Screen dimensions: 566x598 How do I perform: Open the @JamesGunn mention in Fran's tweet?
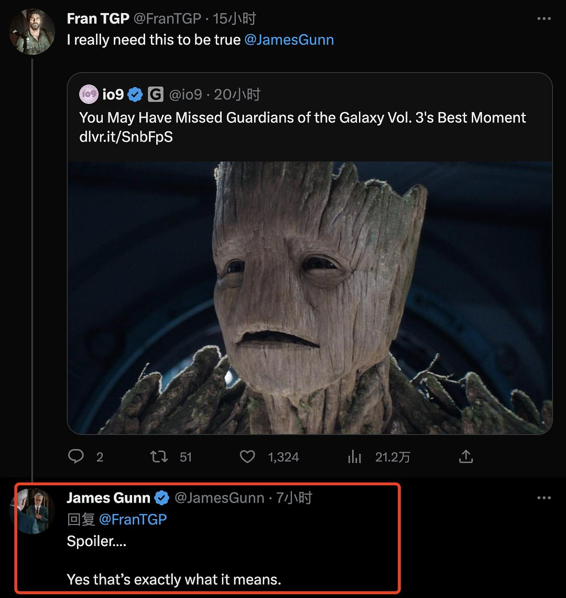[289, 40]
